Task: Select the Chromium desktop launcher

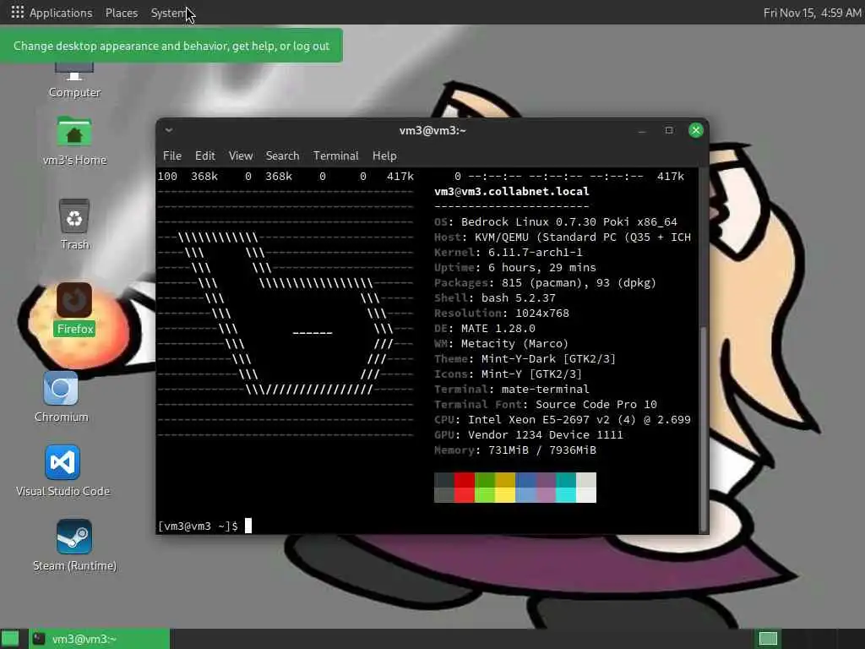Action: (61, 397)
